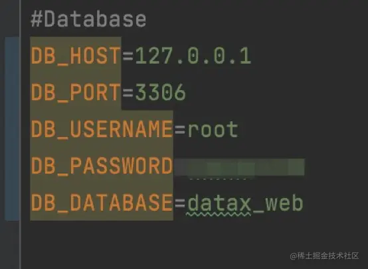Click the DB_PORT key
The image size is (368, 269).
pyautogui.click(x=76, y=92)
